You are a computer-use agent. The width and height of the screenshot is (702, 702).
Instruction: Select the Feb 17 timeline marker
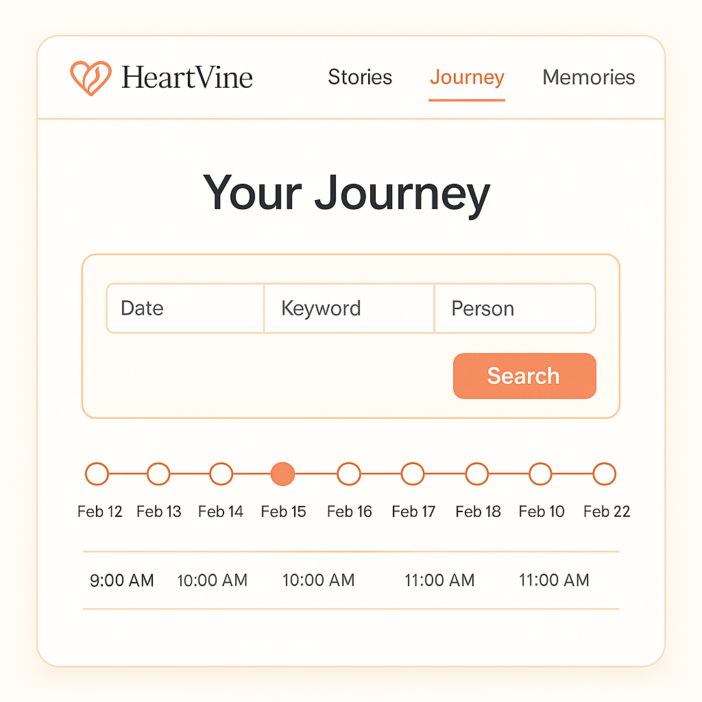coord(413,473)
